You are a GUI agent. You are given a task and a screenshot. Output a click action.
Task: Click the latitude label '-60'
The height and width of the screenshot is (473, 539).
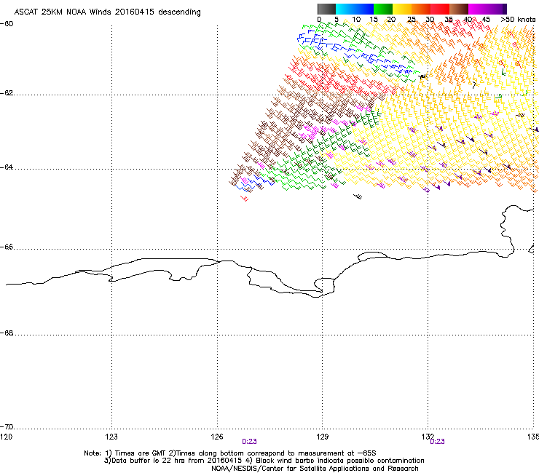click(x=7, y=24)
